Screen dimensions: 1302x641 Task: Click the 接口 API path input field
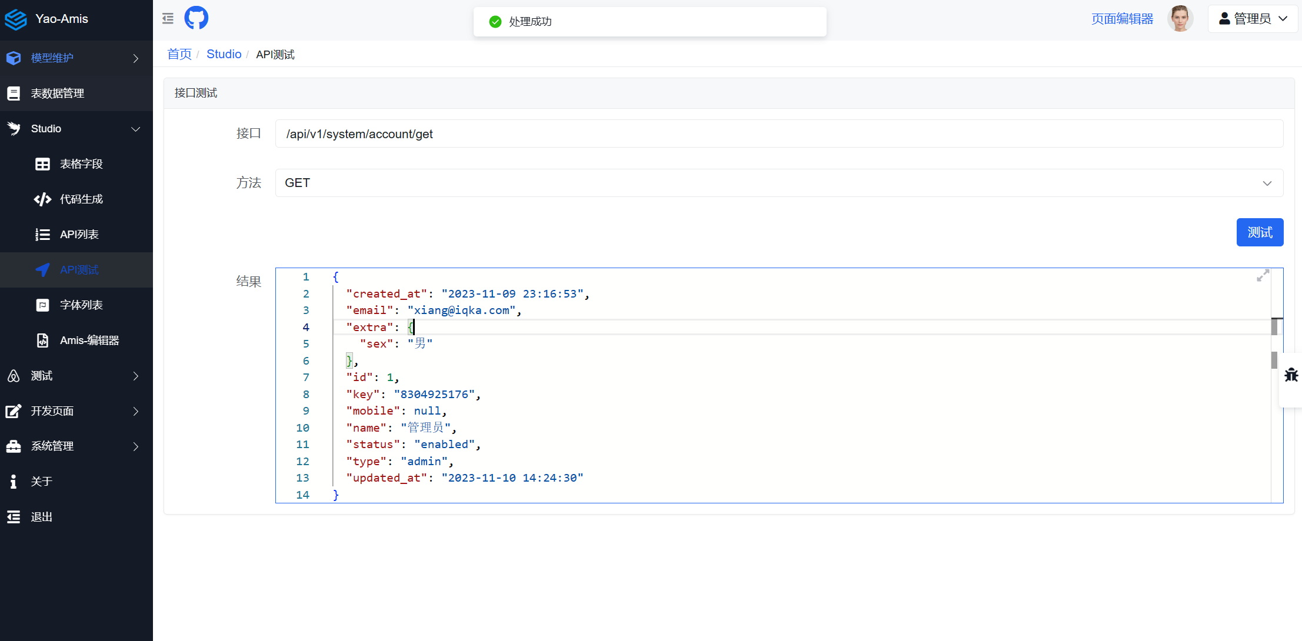[779, 134]
